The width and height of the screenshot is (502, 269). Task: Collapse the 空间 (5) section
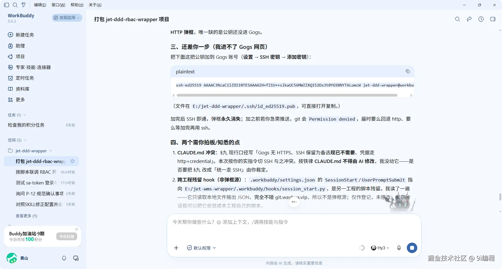(17, 140)
